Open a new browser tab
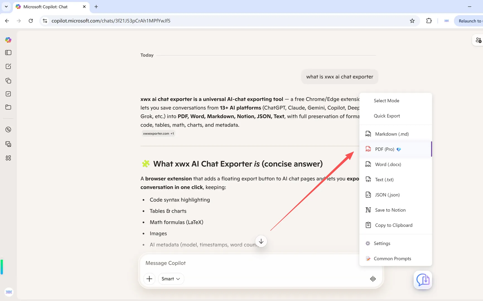 (96, 7)
